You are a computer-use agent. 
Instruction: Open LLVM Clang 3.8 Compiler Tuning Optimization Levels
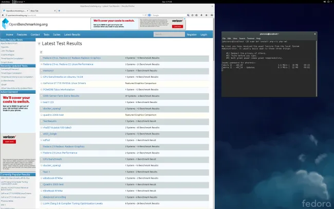pos(73,203)
